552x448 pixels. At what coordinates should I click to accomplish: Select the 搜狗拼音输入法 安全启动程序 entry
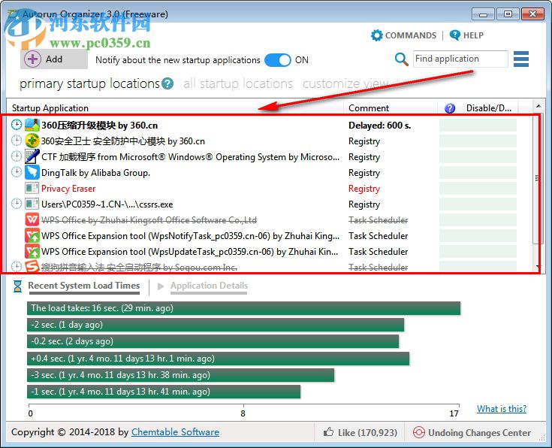pos(139,267)
